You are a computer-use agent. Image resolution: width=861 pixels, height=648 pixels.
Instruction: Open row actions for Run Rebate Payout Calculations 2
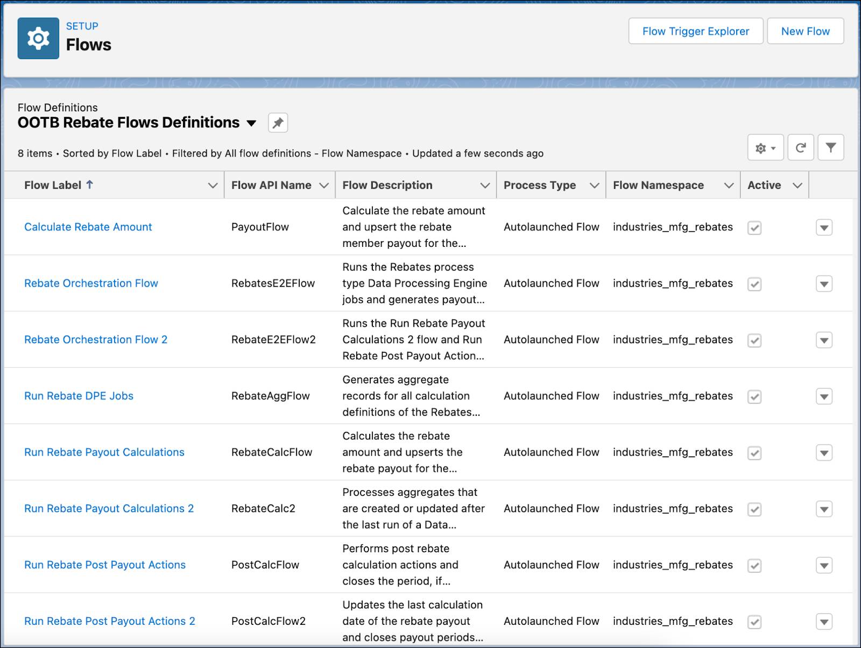pos(824,509)
